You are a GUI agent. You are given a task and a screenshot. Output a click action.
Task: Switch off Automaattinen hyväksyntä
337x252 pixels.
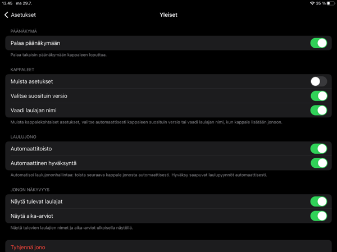pos(318,163)
